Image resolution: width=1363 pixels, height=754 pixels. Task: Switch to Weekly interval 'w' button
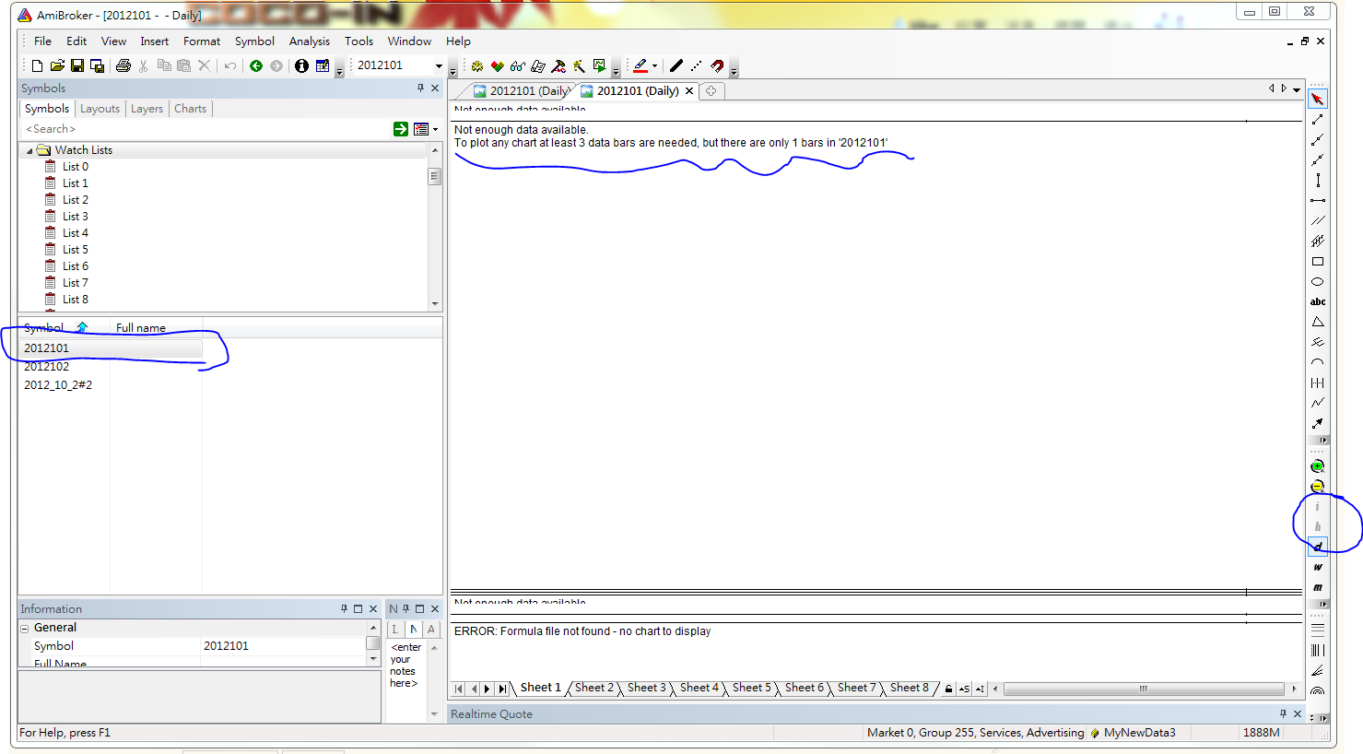click(1318, 567)
